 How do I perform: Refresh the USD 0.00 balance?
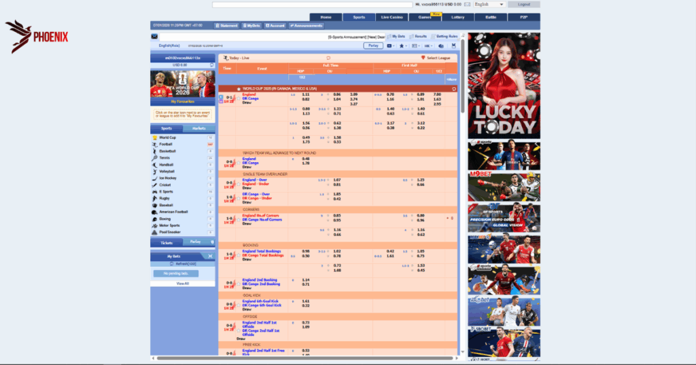coord(212,65)
